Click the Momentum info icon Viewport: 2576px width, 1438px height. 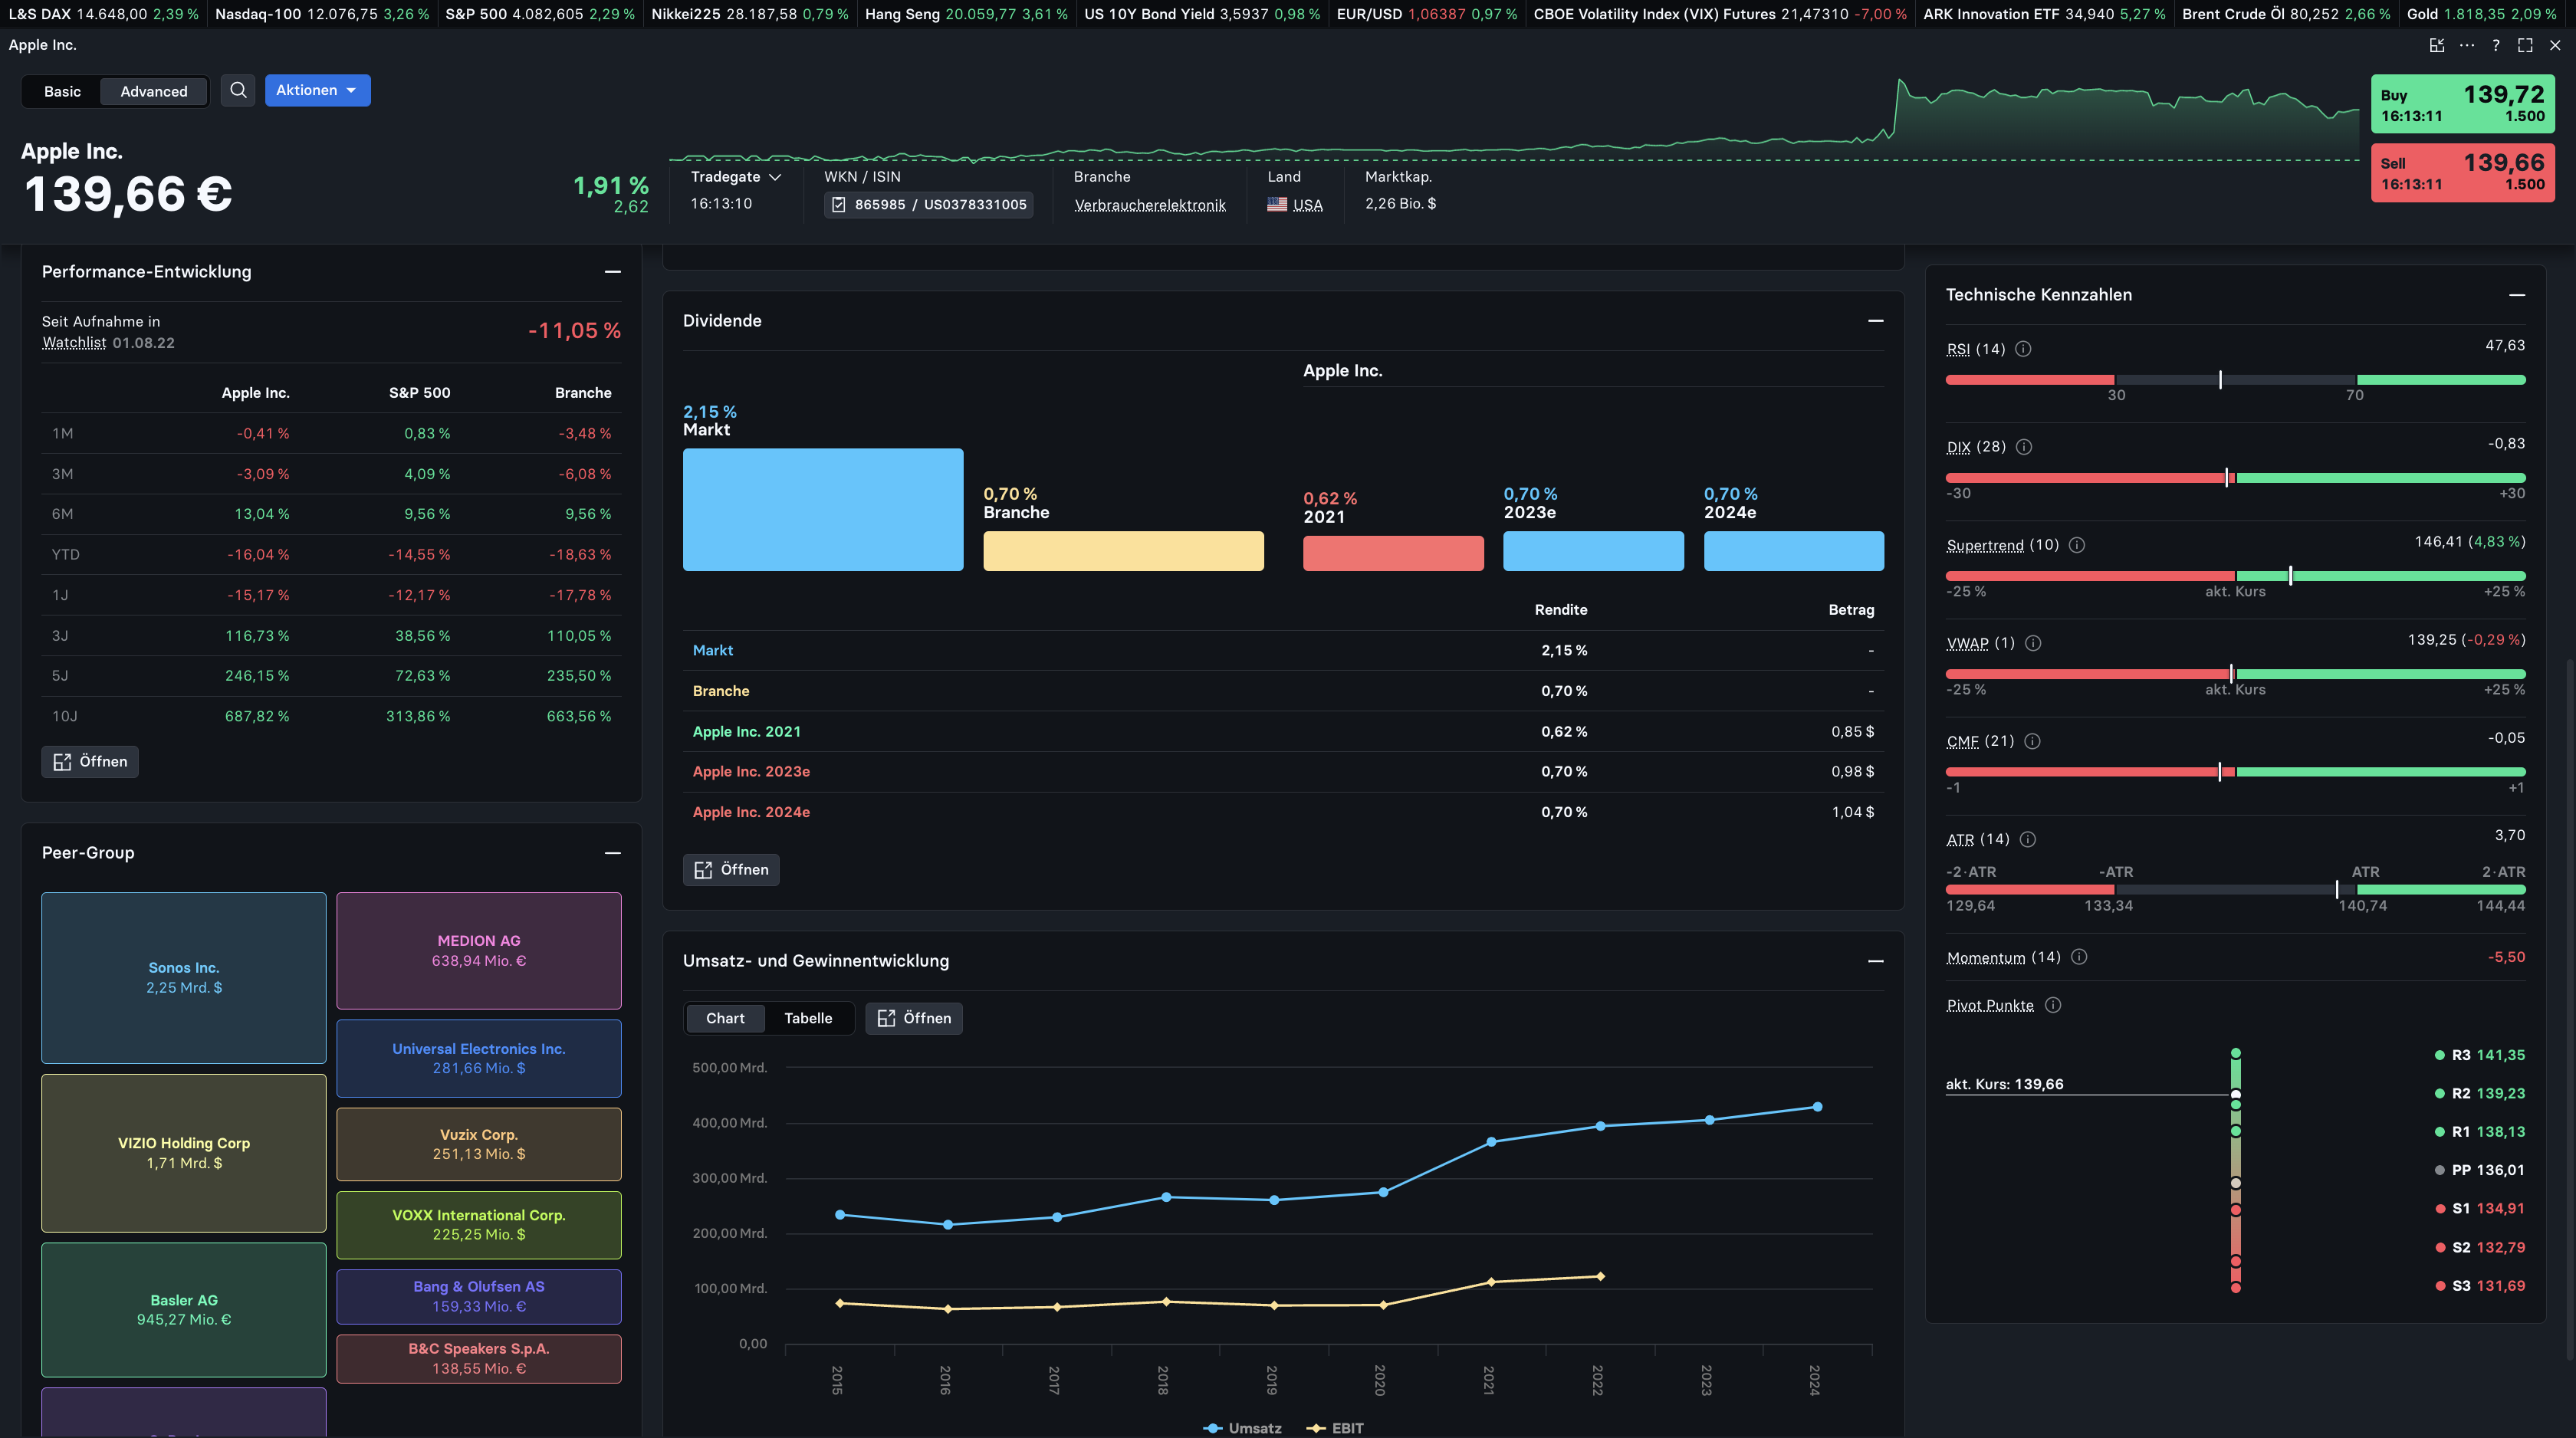tap(2079, 957)
